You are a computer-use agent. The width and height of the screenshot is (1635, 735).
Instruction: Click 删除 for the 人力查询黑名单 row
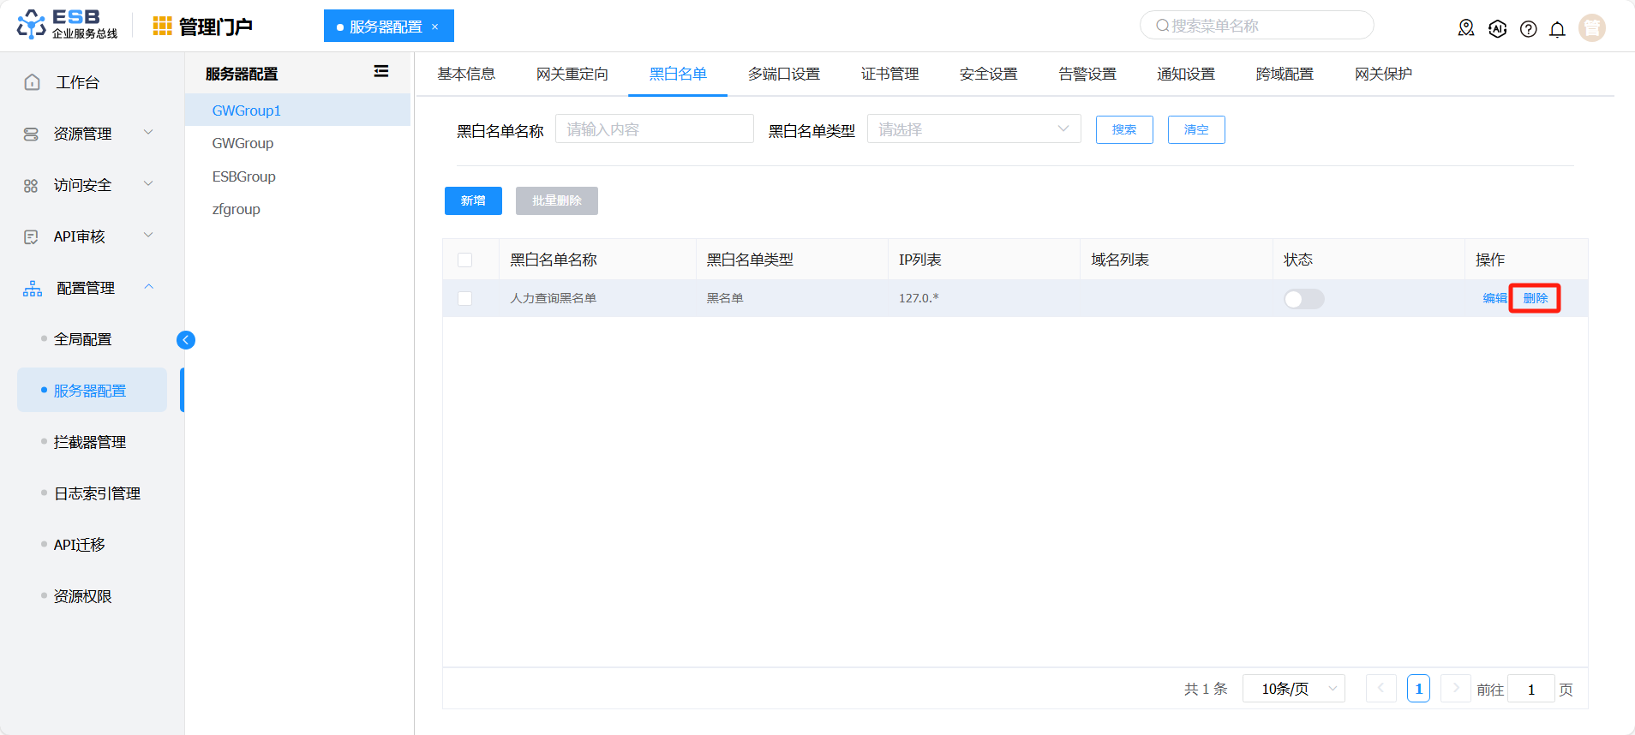[1535, 298]
